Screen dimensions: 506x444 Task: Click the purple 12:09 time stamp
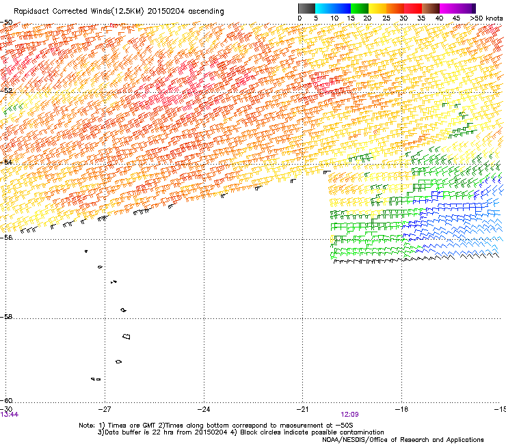tap(349, 415)
